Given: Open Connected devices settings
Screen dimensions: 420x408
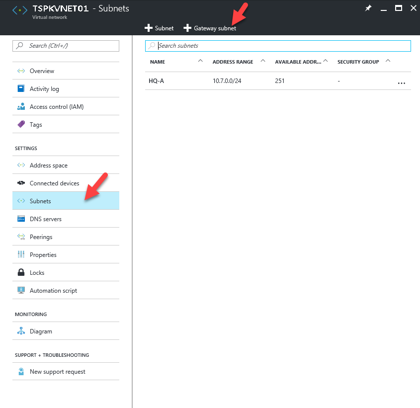Looking at the screenshot, I should pos(66,183).
